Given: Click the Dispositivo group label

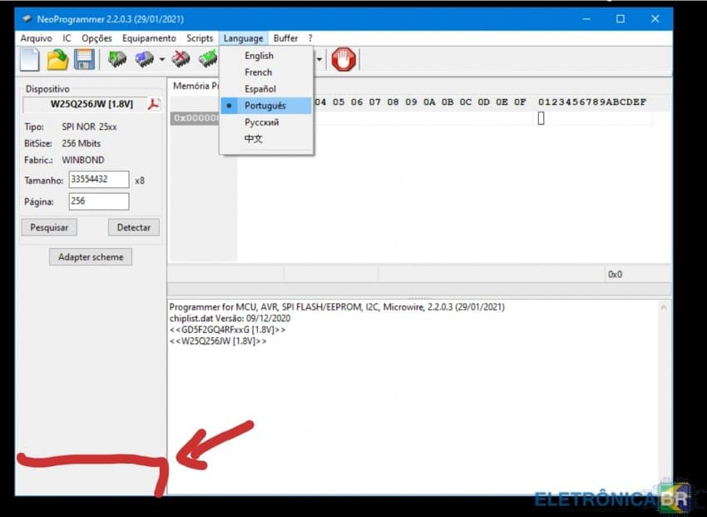Looking at the screenshot, I should tap(47, 89).
